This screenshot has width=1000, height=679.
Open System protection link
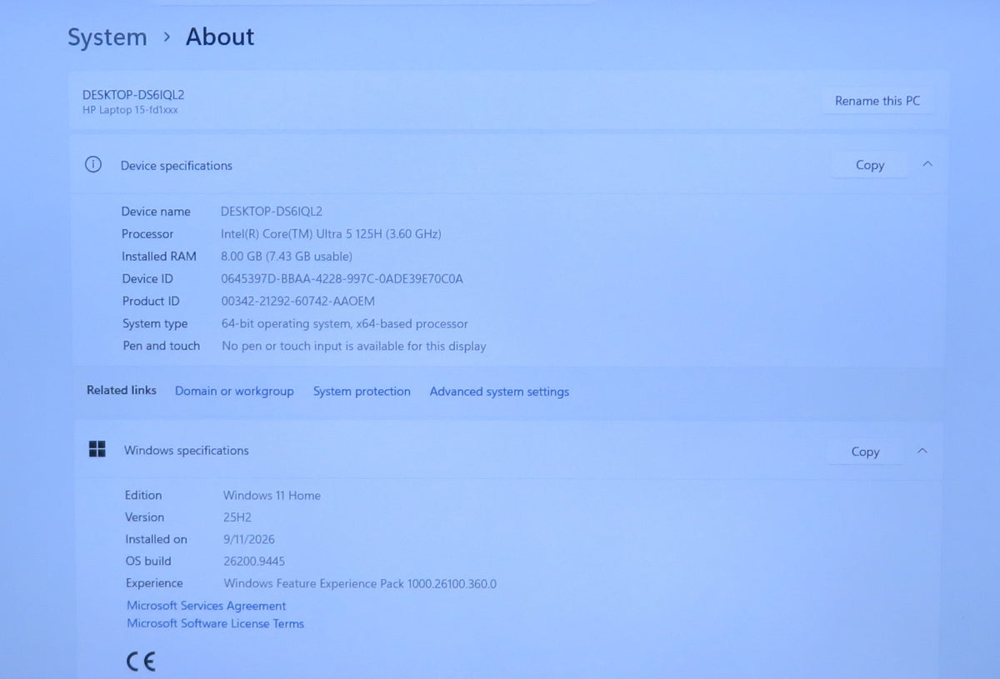362,392
